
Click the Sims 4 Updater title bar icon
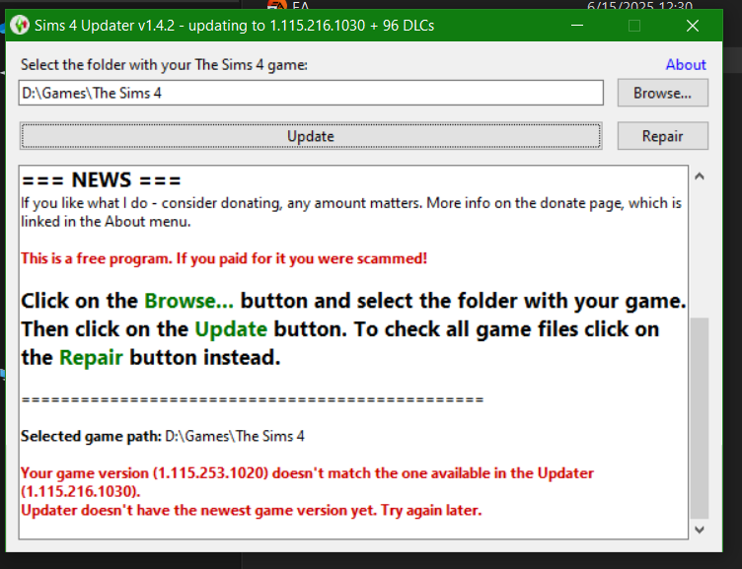[20, 25]
